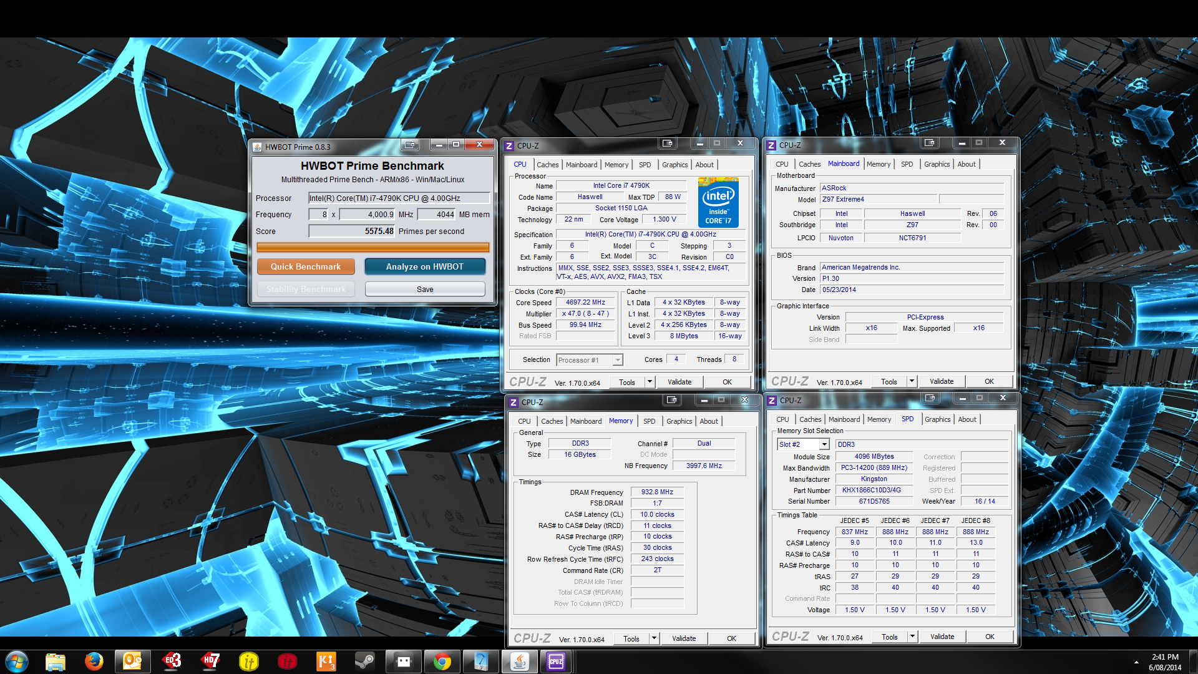Viewport: 1198px width, 674px height.
Task: Click the part number KHX1866C10D3/4G
Action: pos(874,490)
